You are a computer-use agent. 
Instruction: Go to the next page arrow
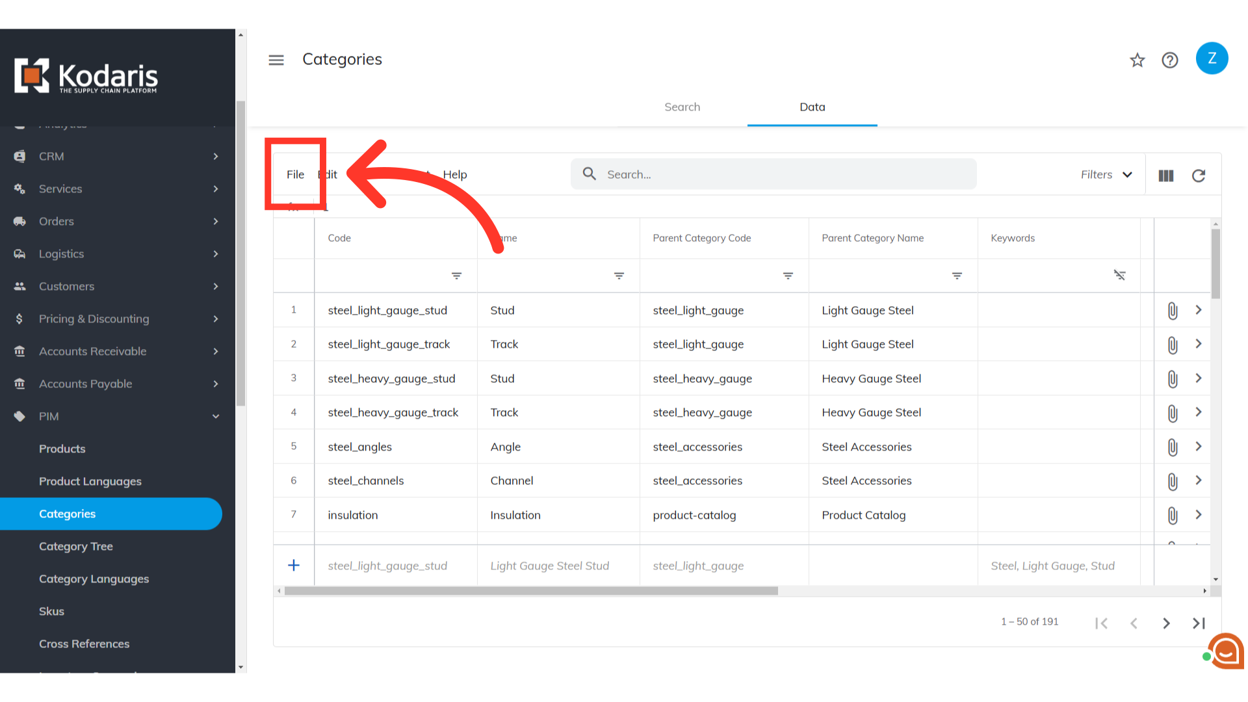tap(1166, 623)
